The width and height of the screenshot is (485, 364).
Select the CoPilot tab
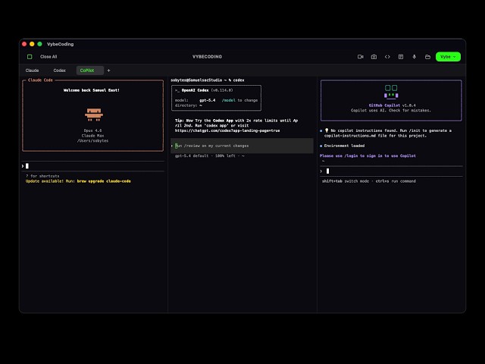coord(90,71)
